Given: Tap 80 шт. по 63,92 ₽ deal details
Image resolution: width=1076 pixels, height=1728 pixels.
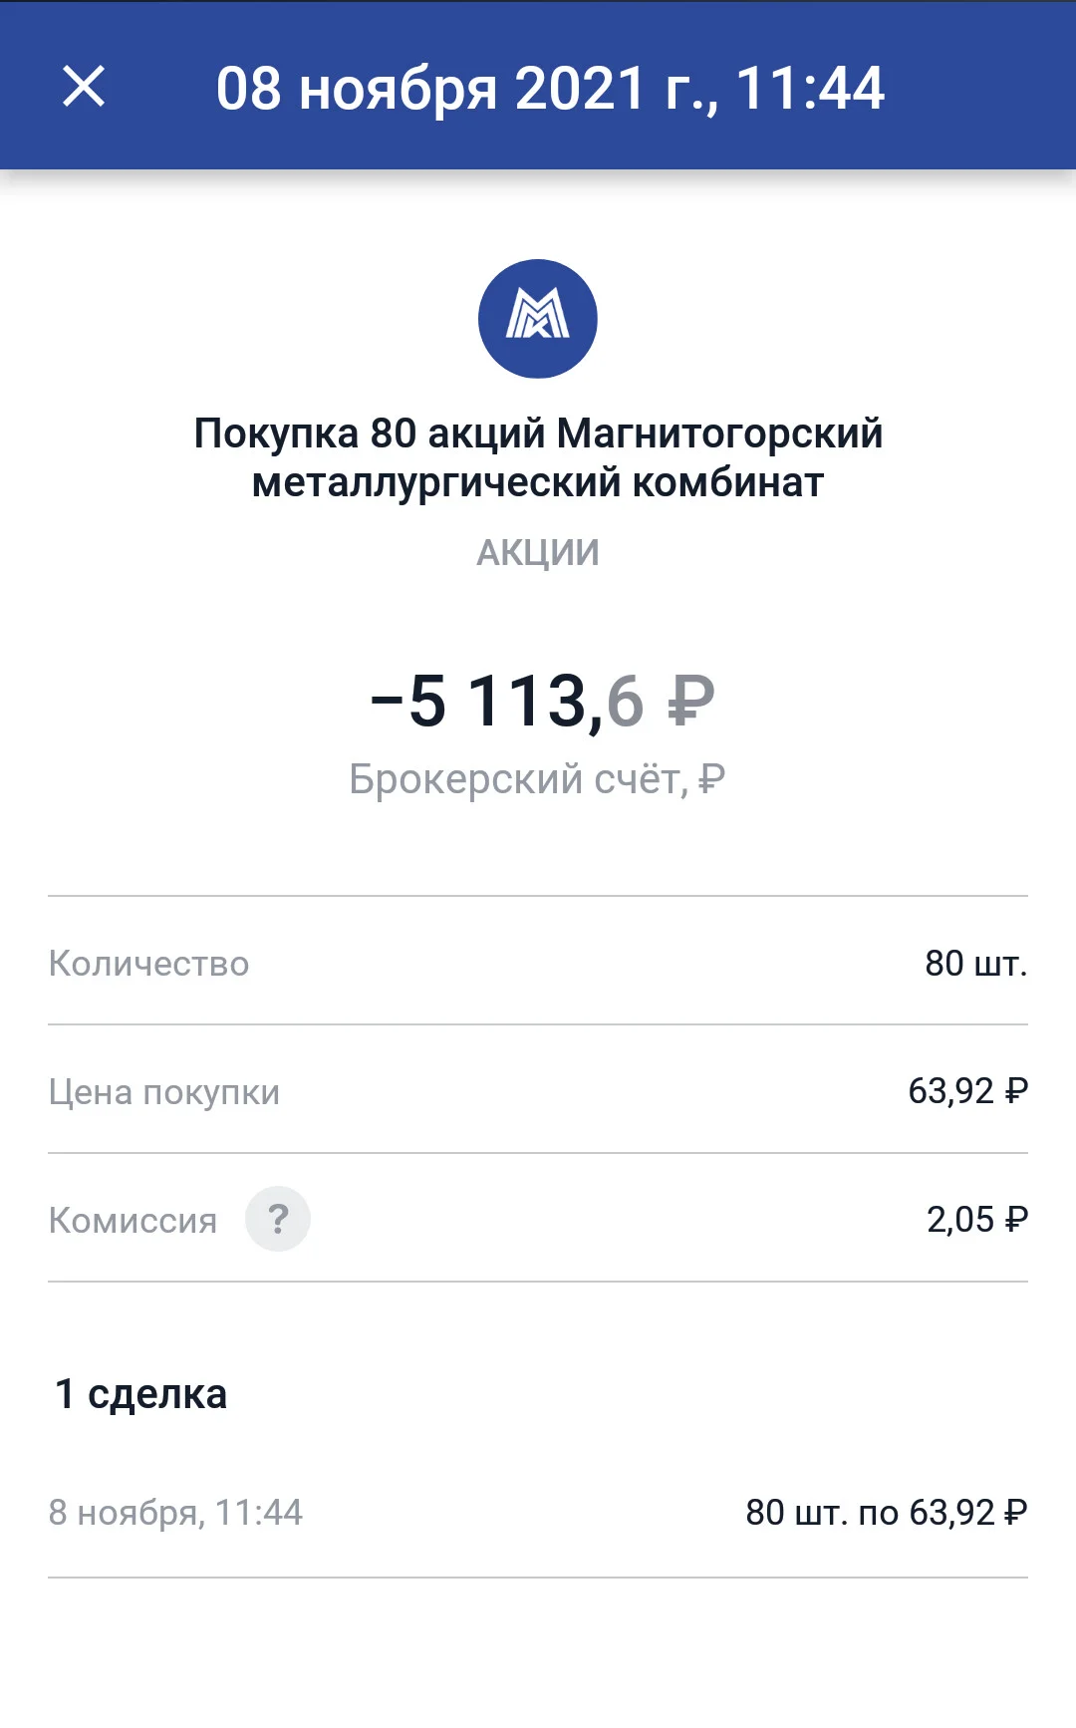Looking at the screenshot, I should point(887,1513).
